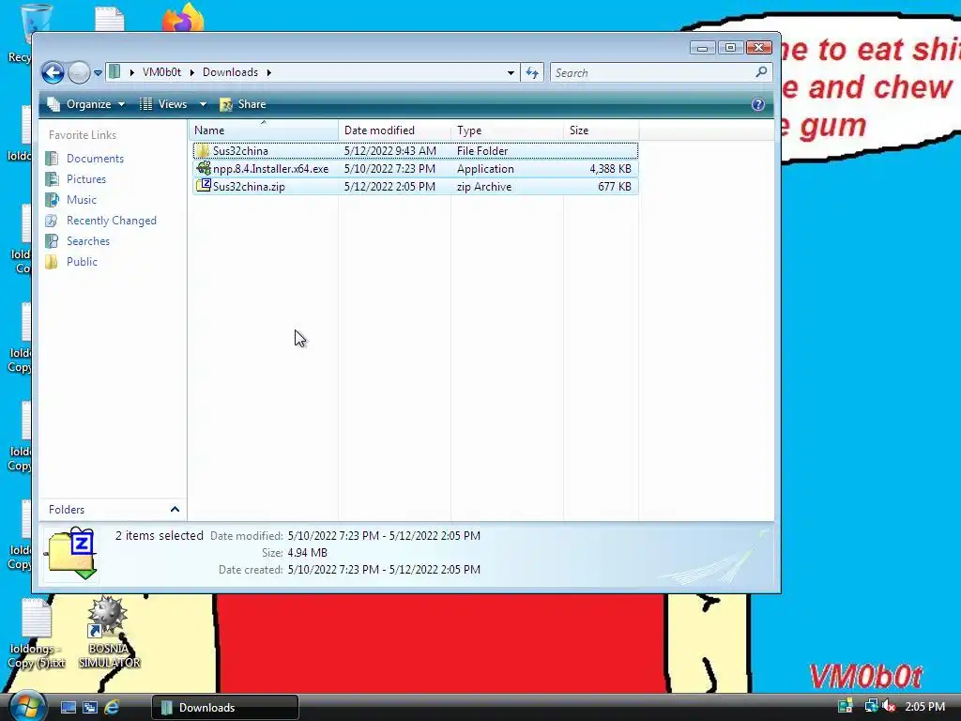Screen dimensions: 961x721
Task: Click the magnifying glass search icon
Action: click(x=761, y=72)
